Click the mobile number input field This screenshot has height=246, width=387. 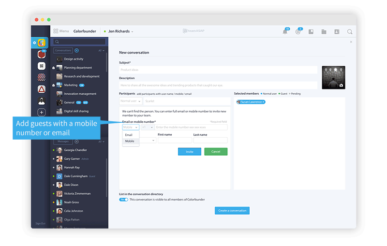[x=191, y=127]
